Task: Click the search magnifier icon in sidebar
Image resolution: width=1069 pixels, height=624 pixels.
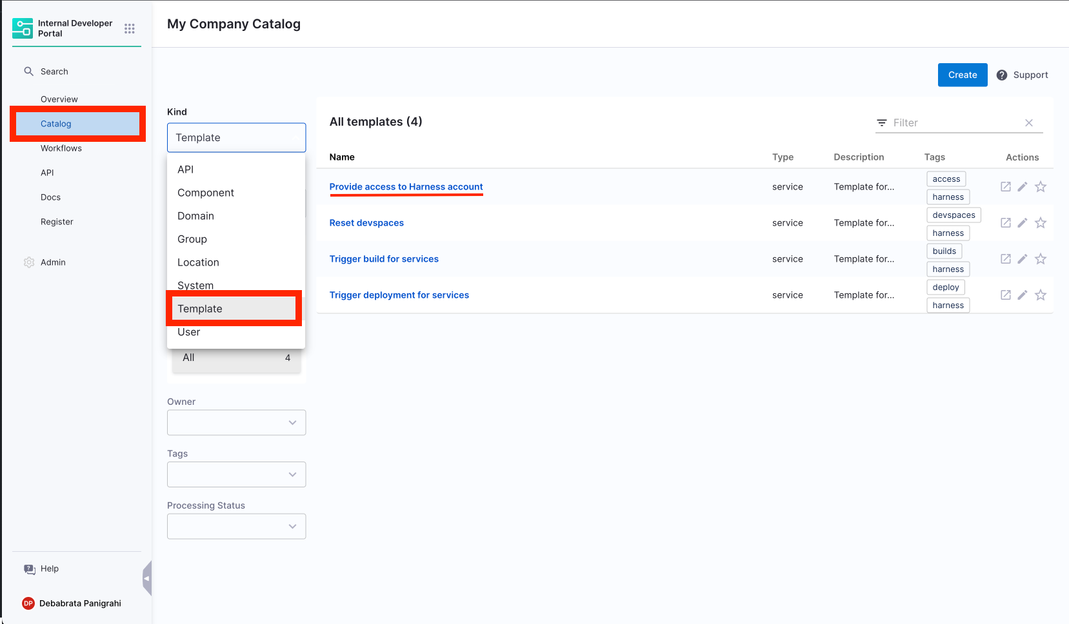Action: pyautogui.click(x=28, y=72)
